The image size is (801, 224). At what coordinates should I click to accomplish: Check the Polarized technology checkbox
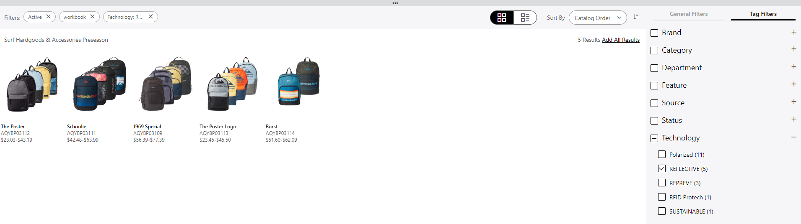[x=662, y=155]
